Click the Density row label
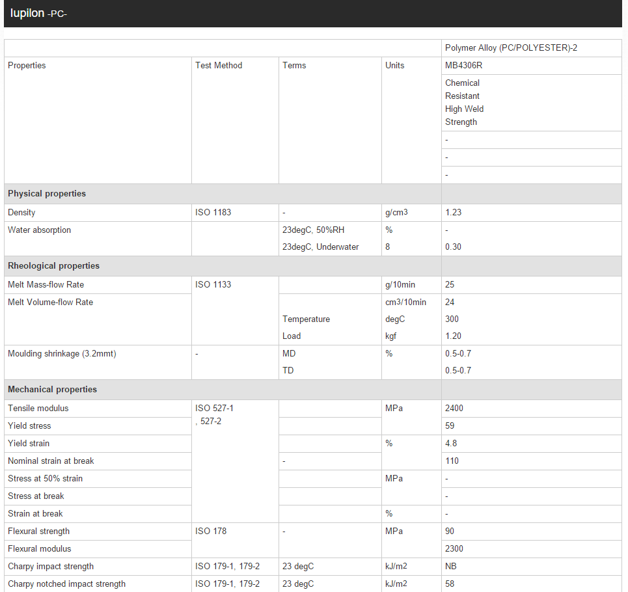Image resolution: width=628 pixels, height=592 pixels. 21,213
